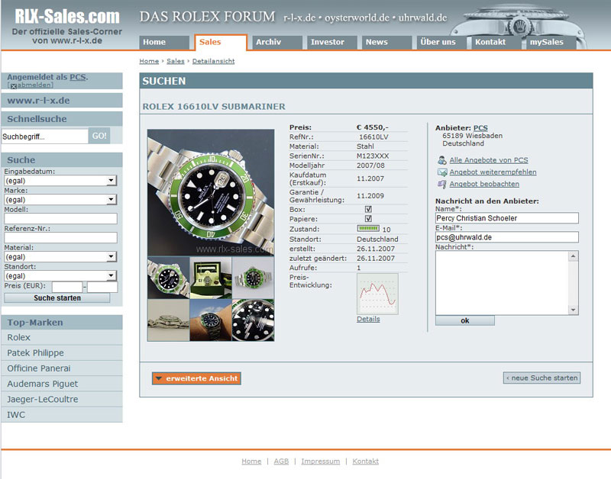Click the Suchbegriff quick search field
Image resolution: width=611 pixels, height=479 pixels.
coord(45,137)
